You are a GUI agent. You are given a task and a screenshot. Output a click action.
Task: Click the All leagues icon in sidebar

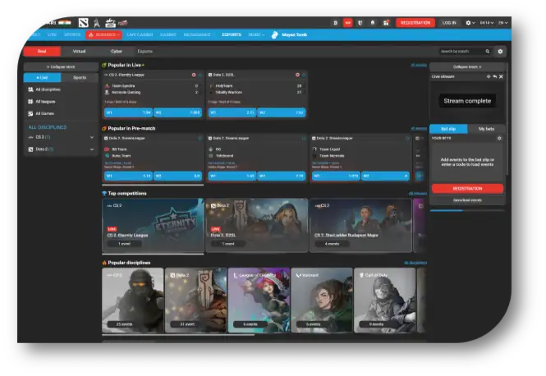30,102
